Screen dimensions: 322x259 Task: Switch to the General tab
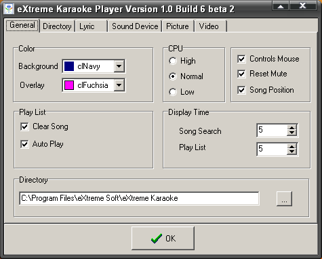pos(22,25)
